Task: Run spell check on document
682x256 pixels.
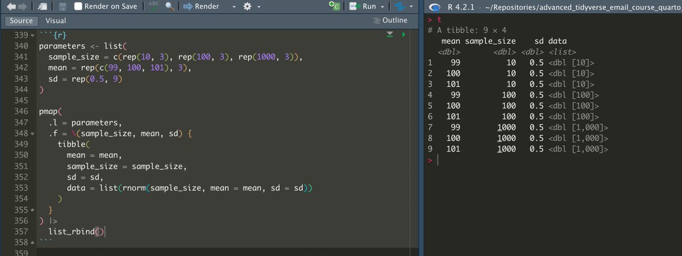Action: [153, 6]
